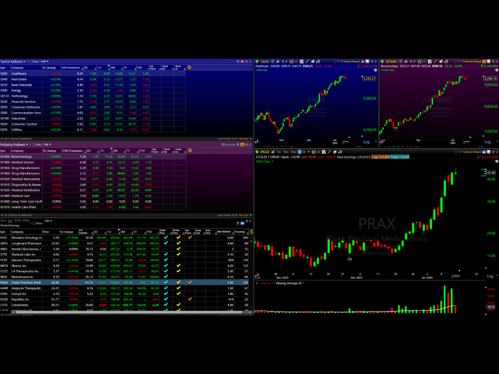The image size is (499, 374).
Task: Click the green plus icon beside IX1840 chart symbol
Action: [x=382, y=61]
